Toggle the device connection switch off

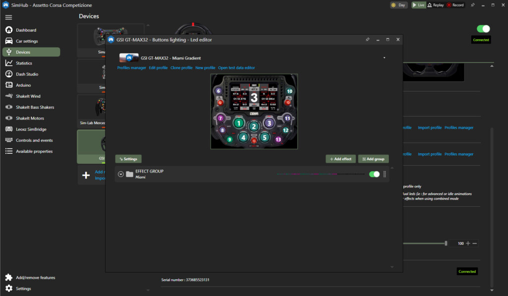tap(483, 29)
